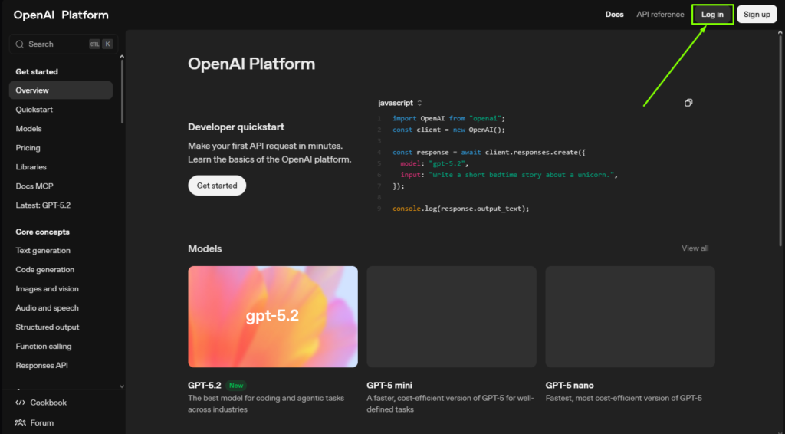Open Text generation in sidebar

43,250
